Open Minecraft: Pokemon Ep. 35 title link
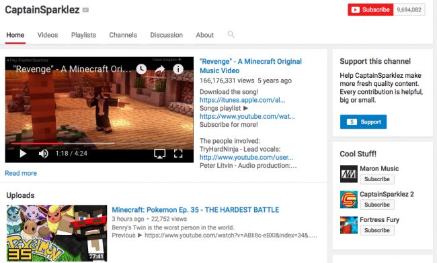 (196, 209)
